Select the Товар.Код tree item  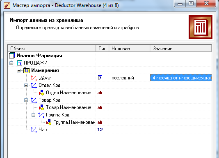click(50, 100)
